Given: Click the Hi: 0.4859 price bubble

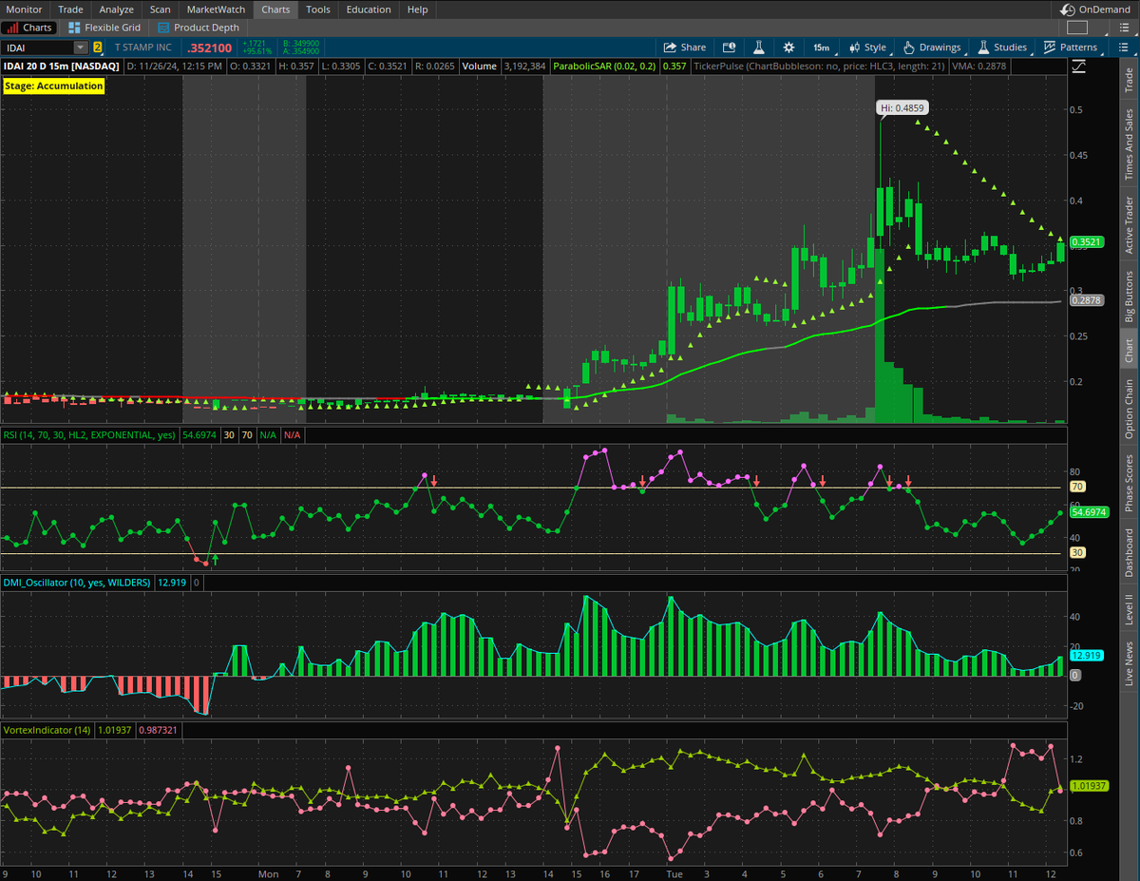Looking at the screenshot, I should (x=902, y=108).
